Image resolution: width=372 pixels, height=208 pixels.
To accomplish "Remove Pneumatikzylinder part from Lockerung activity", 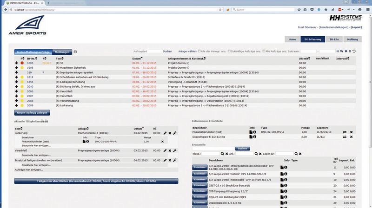I will click(x=162, y=142).
